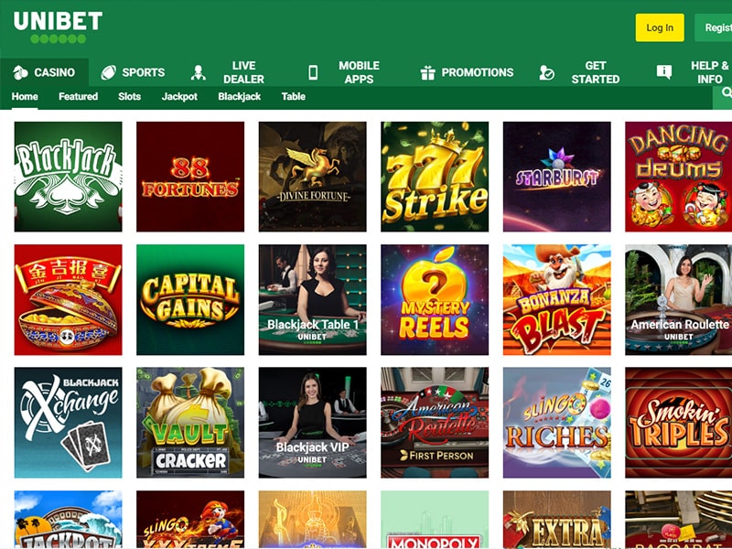
Task: Open the Extra game tile
Action: (557, 519)
